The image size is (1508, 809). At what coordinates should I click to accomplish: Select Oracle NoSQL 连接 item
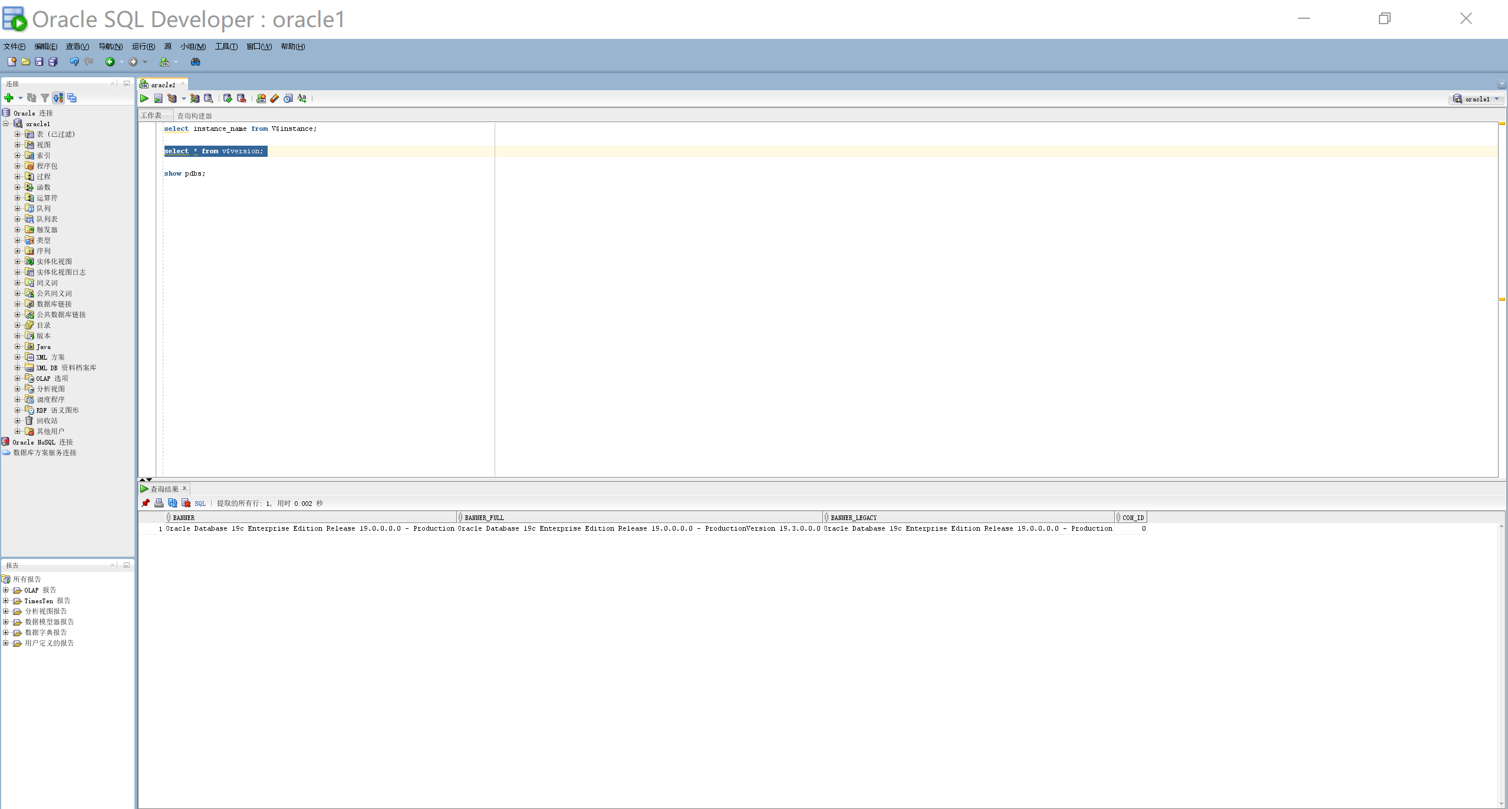tap(42, 442)
